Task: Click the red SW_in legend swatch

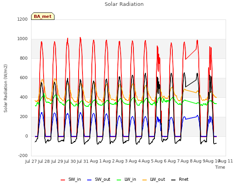Action: tap(63, 180)
